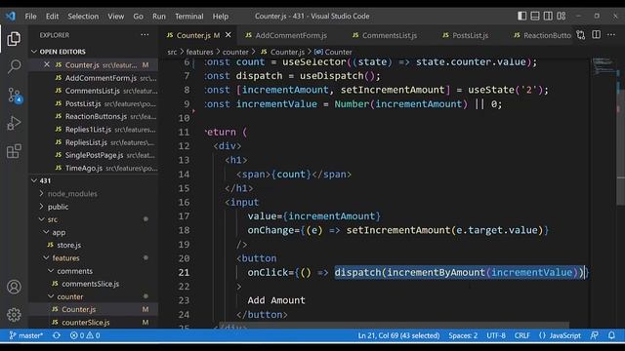Open errors and warnings status indicator
Image resolution: width=625 pixels, height=351 pixels.
pos(85,335)
